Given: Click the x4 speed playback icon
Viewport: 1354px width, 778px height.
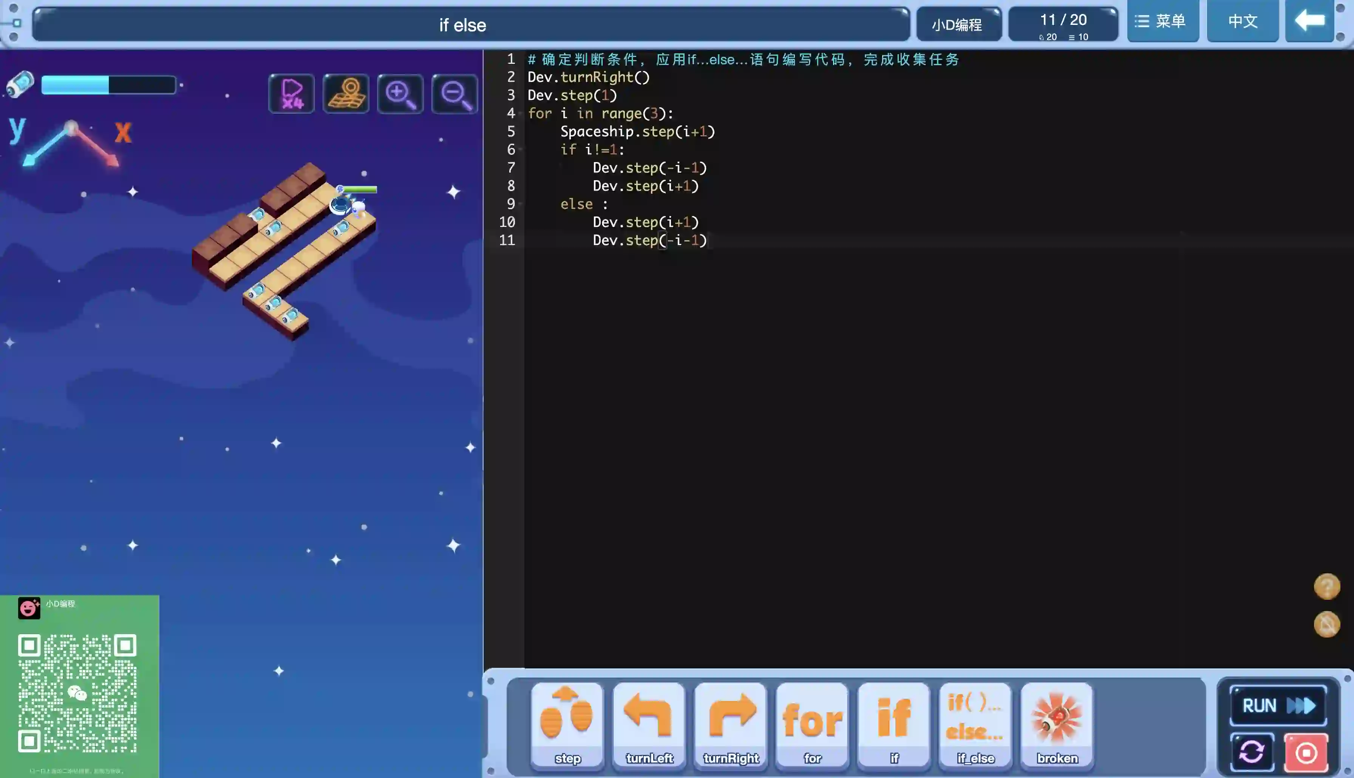Looking at the screenshot, I should click(x=292, y=94).
